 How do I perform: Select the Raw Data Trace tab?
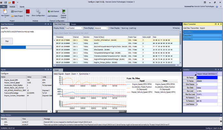pos(60,24)
